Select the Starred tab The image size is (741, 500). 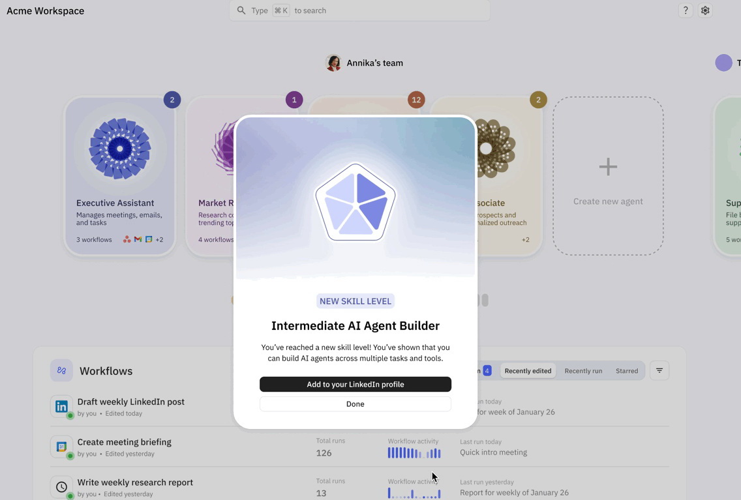(x=627, y=371)
